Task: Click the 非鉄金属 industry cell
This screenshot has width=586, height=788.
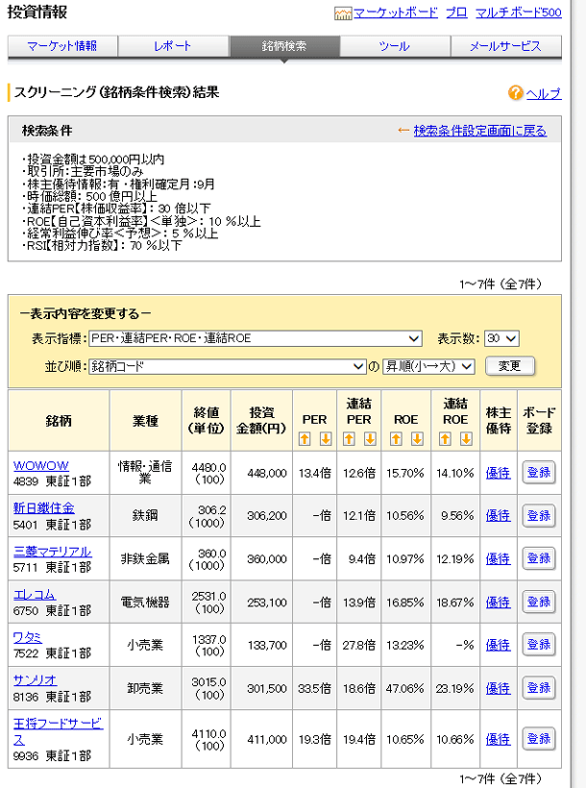Action: tap(145, 559)
